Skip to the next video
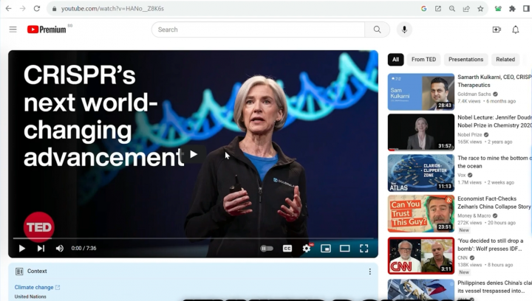532x301 pixels. click(41, 249)
